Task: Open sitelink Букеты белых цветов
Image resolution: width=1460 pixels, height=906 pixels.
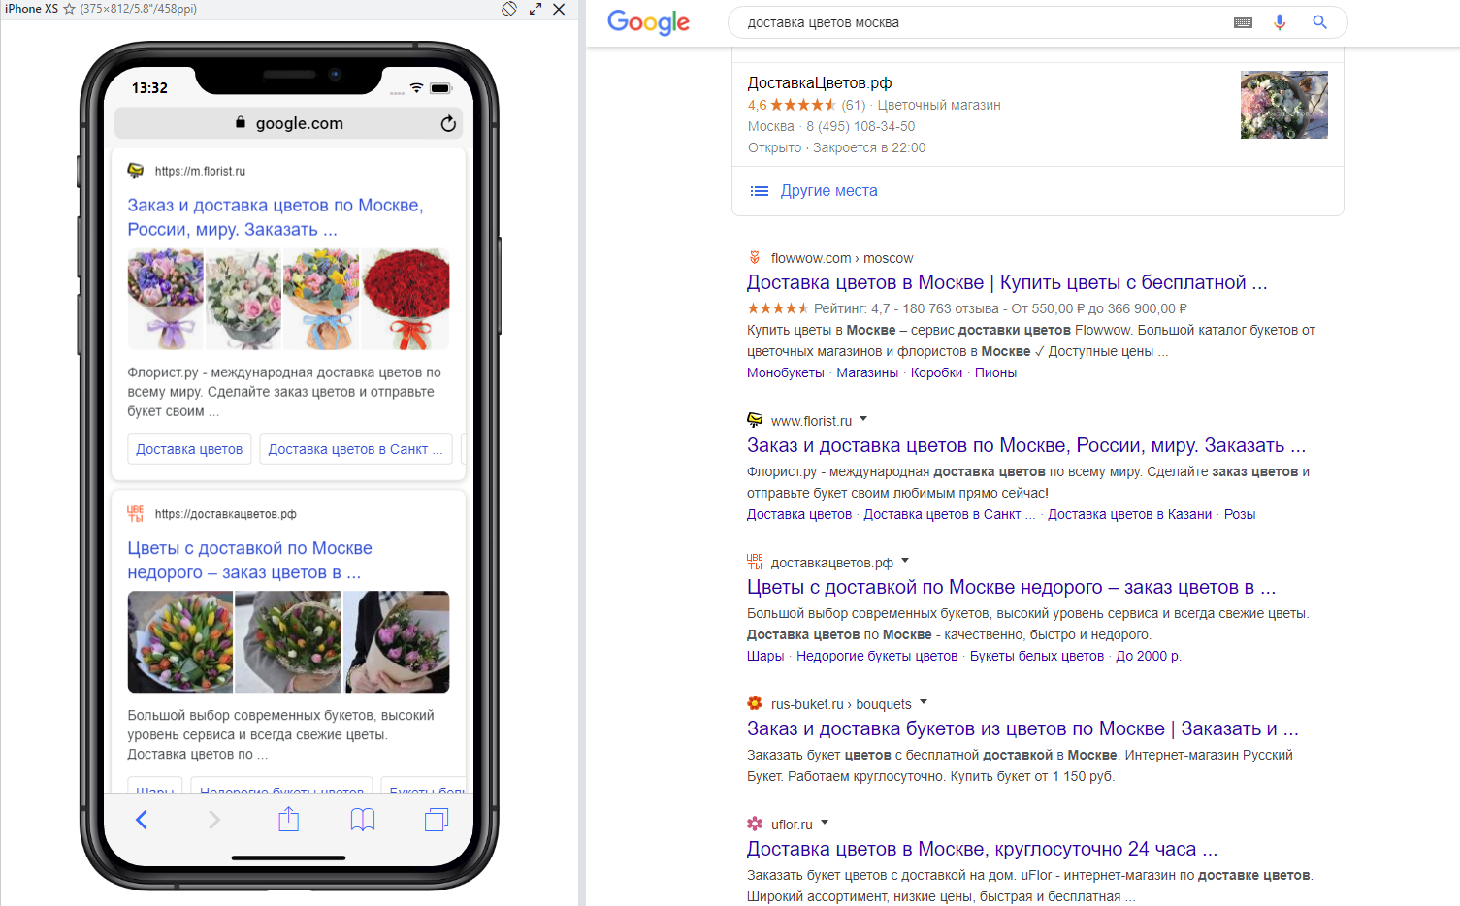Action: (1037, 656)
